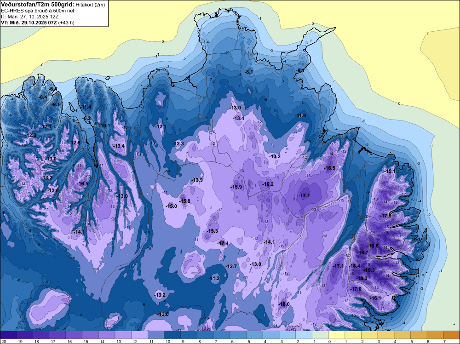This screenshot has height=344, width=460.
Task: Click the -16.1 temperature label
Action: [x=375, y=298]
